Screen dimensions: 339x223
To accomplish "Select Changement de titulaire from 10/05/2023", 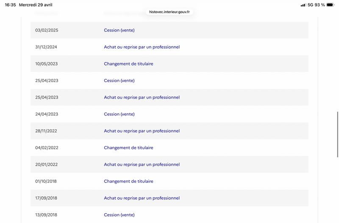I will [x=128, y=64].
